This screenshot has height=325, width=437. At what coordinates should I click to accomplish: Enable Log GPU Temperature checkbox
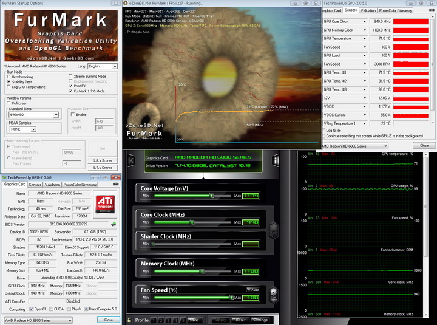click(x=9, y=87)
